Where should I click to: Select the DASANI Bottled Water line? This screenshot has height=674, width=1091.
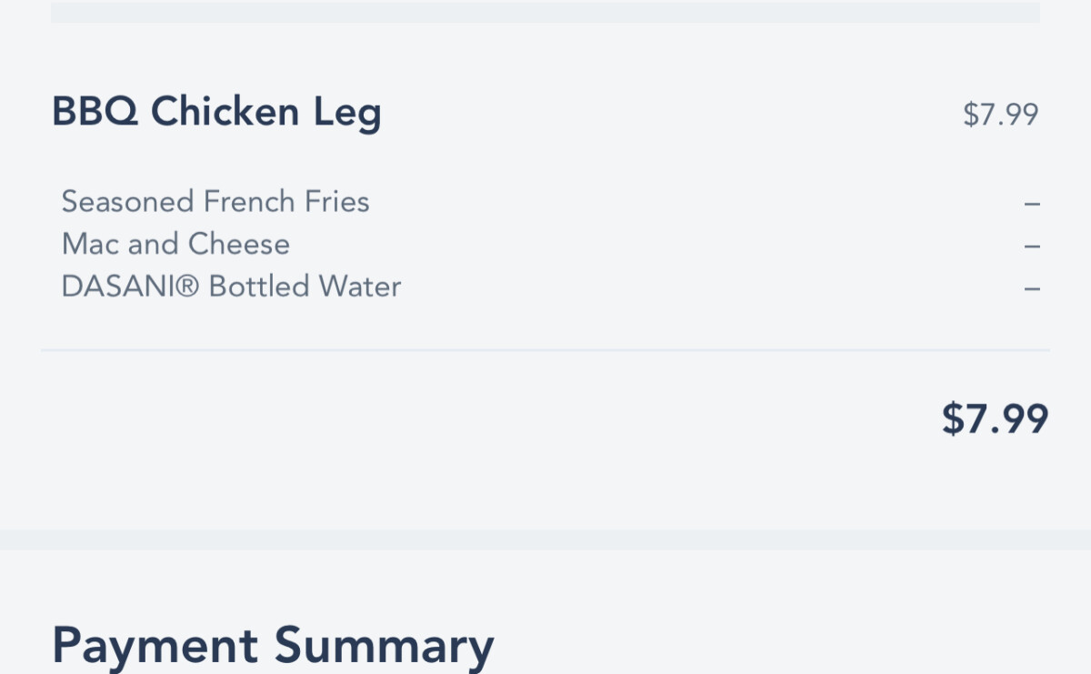point(231,287)
